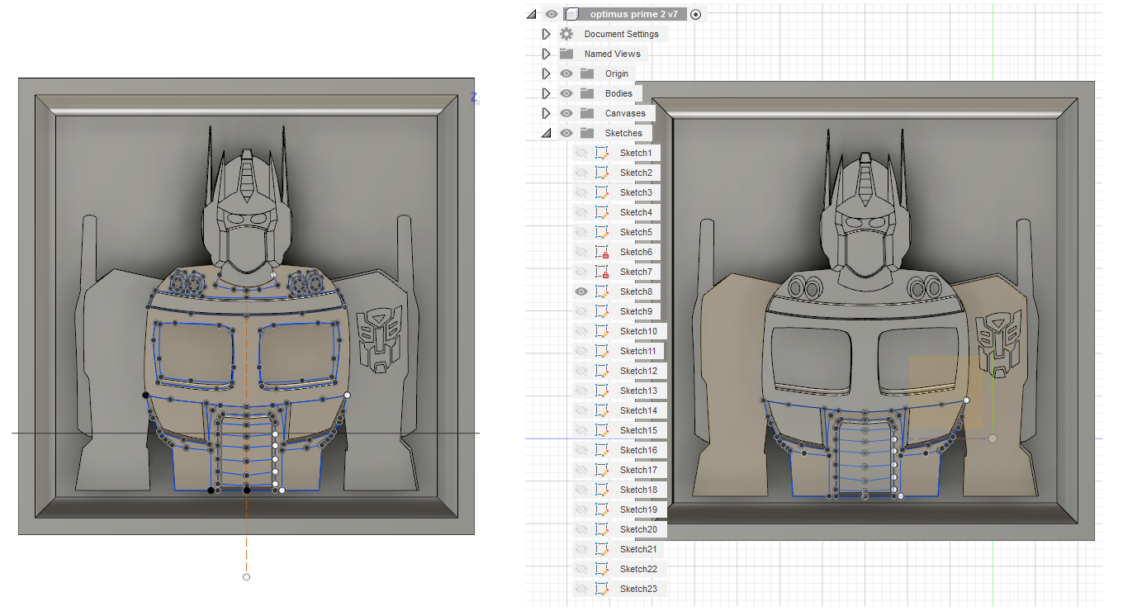This screenshot has width=1123, height=611.
Task: Select the Sketch18 sketch icon
Action: (x=602, y=490)
